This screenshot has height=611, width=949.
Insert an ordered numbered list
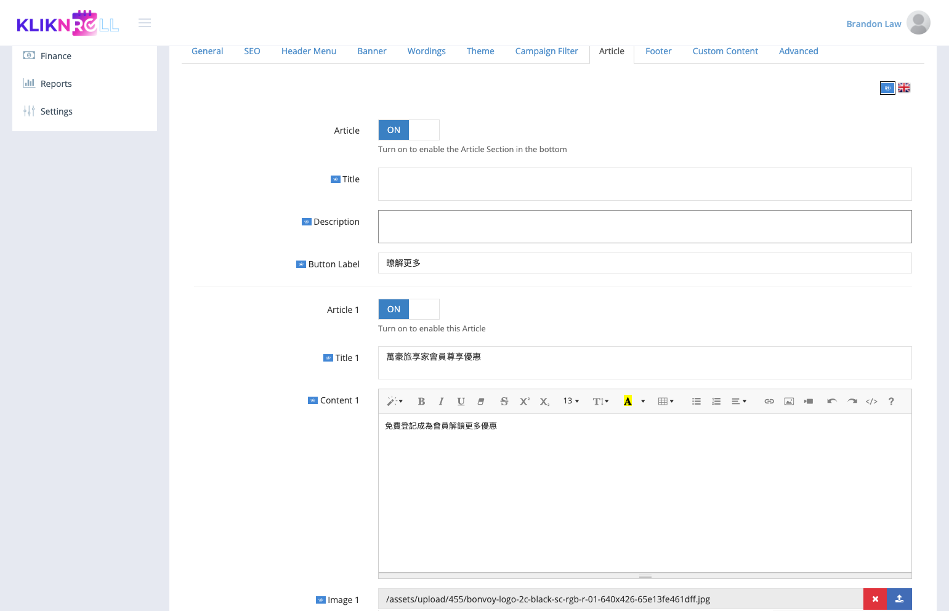tap(716, 402)
